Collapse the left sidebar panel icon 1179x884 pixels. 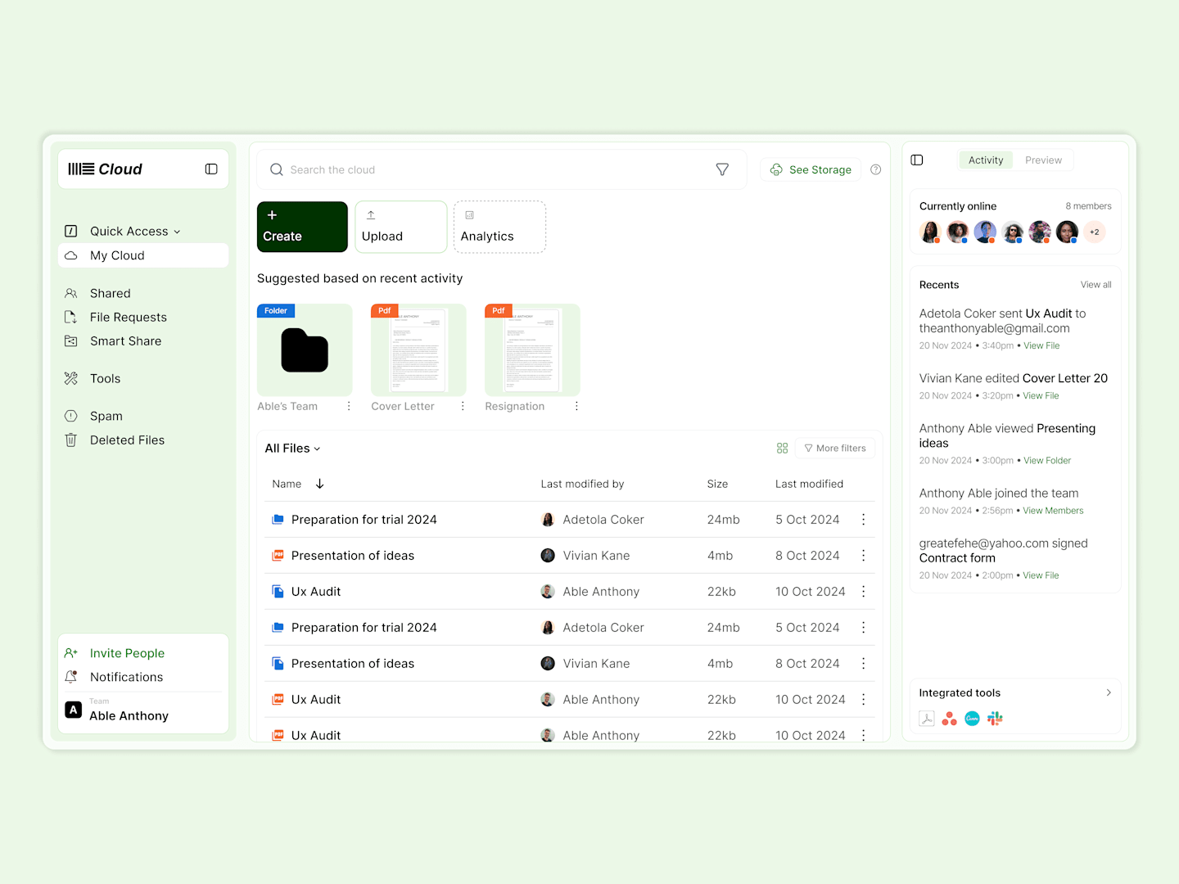[211, 169]
